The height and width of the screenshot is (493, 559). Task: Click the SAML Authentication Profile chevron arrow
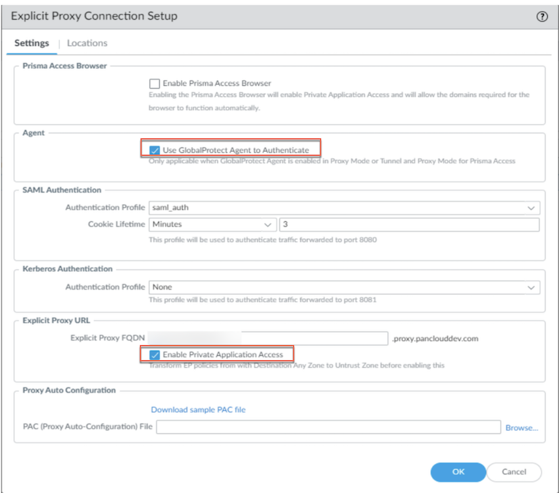531,208
